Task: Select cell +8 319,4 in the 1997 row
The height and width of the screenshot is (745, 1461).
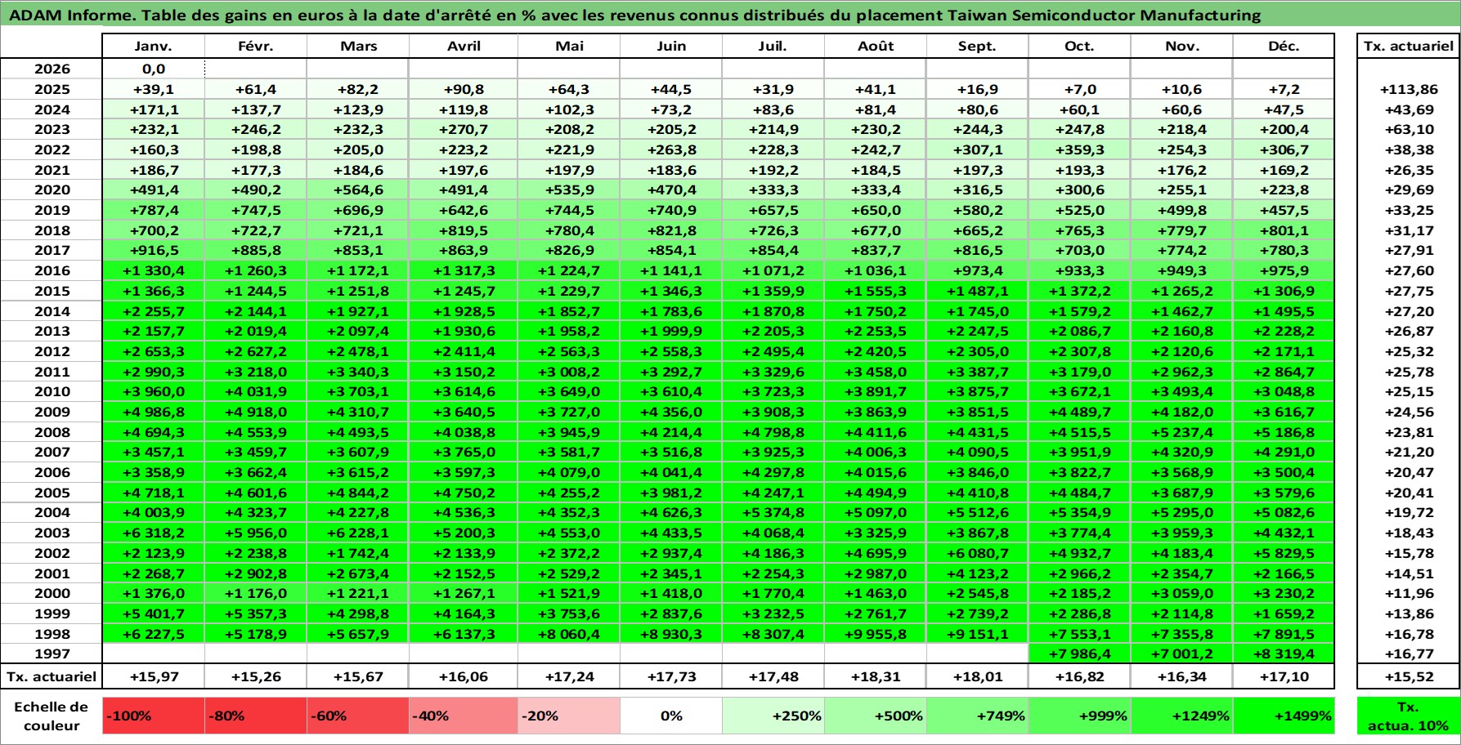Action: (1284, 654)
